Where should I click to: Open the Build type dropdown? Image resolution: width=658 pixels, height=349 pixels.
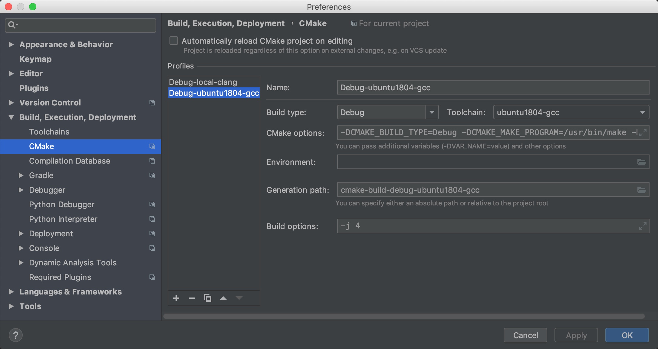[x=432, y=112]
